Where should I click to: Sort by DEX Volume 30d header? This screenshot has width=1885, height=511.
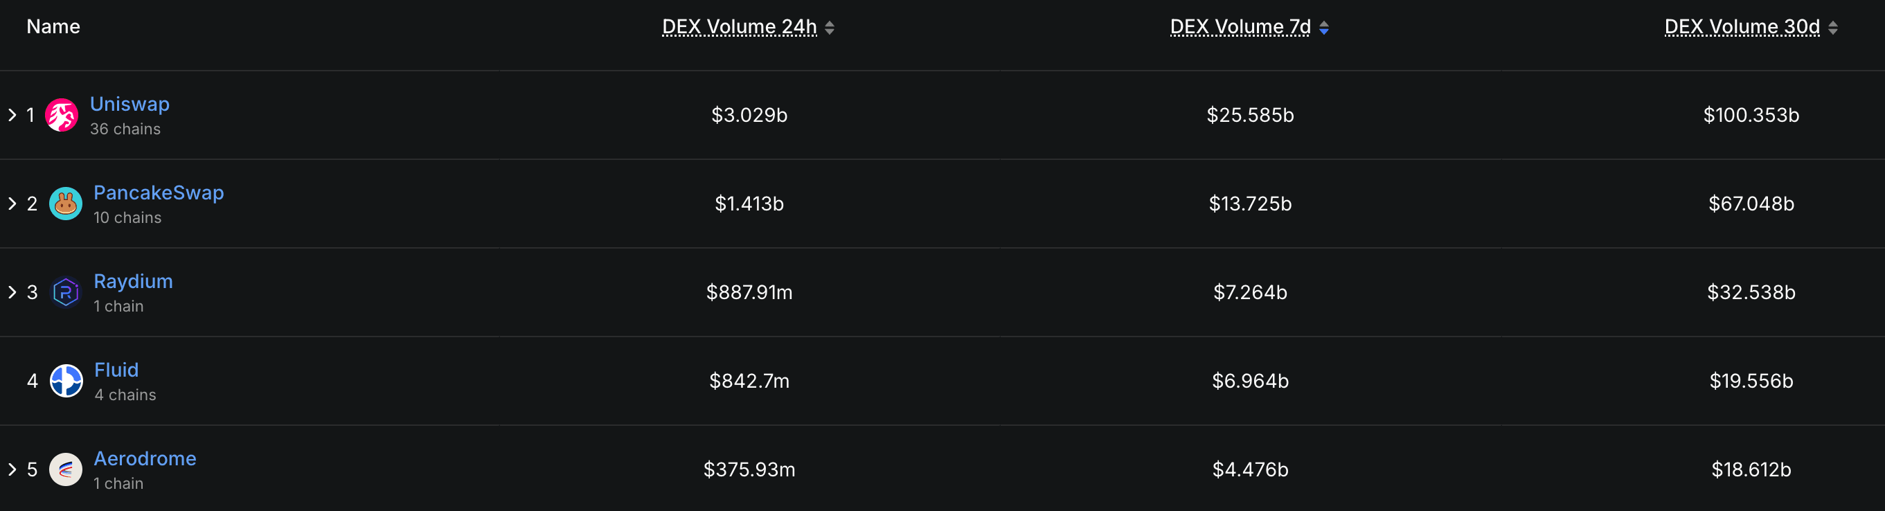[x=1742, y=27]
